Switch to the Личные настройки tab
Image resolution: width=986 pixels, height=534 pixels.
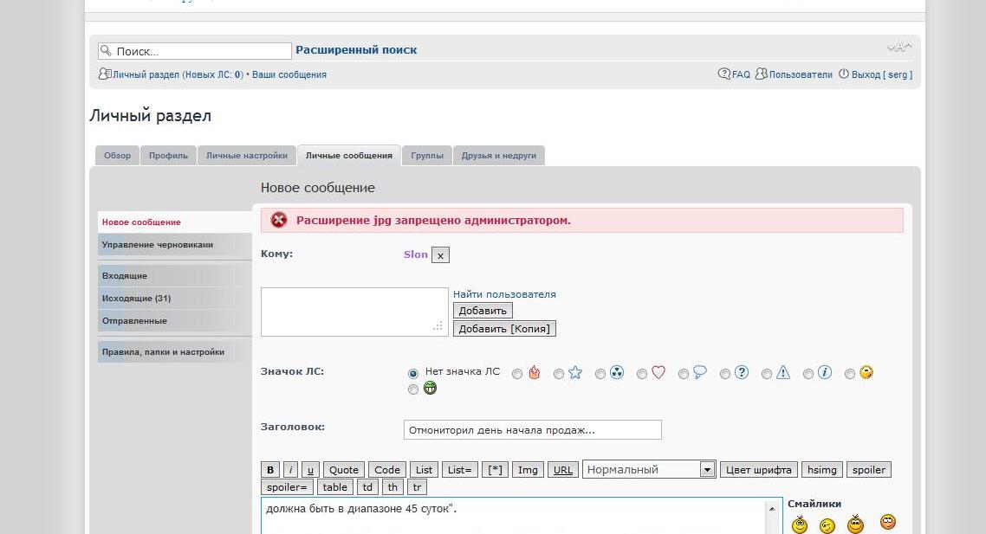point(247,156)
